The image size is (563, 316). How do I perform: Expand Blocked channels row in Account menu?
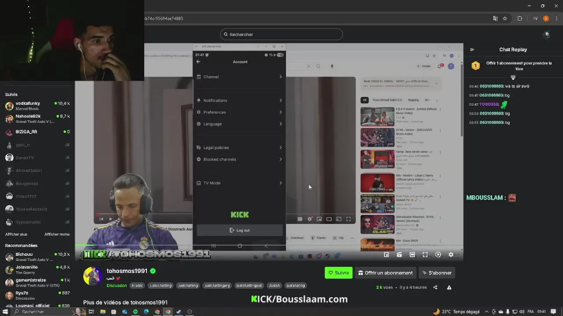pos(240,159)
